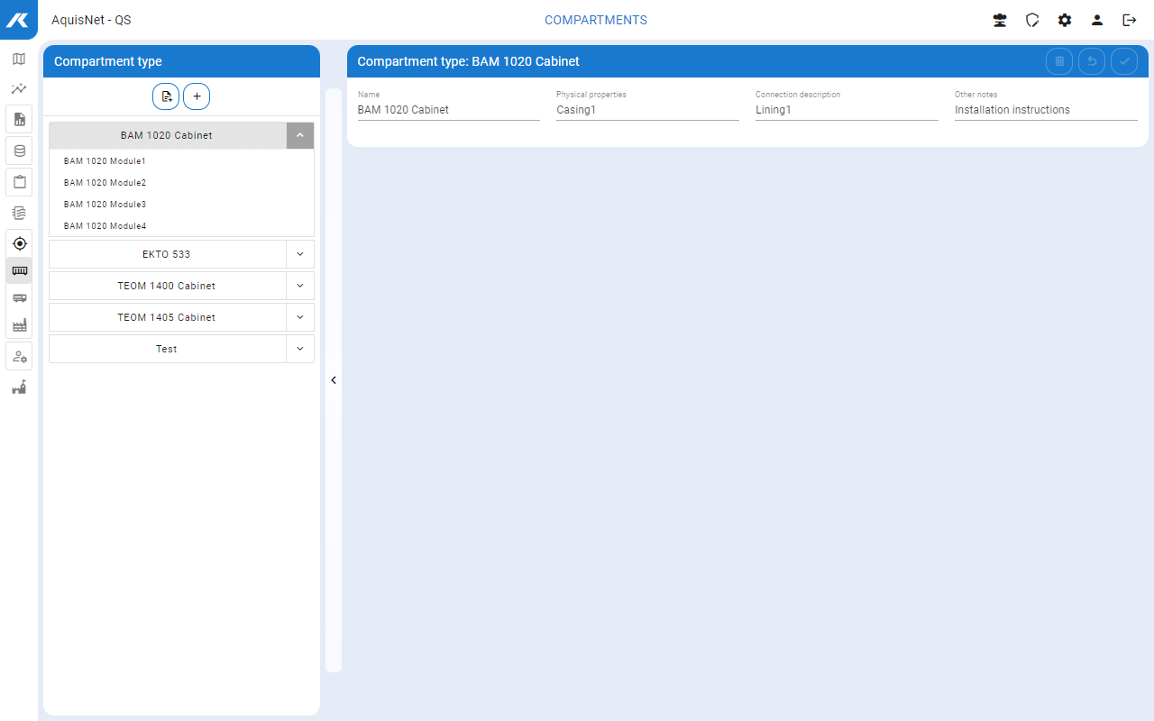This screenshot has width=1154, height=721.
Task: Click the Physical properties input field
Action: click(x=646, y=110)
